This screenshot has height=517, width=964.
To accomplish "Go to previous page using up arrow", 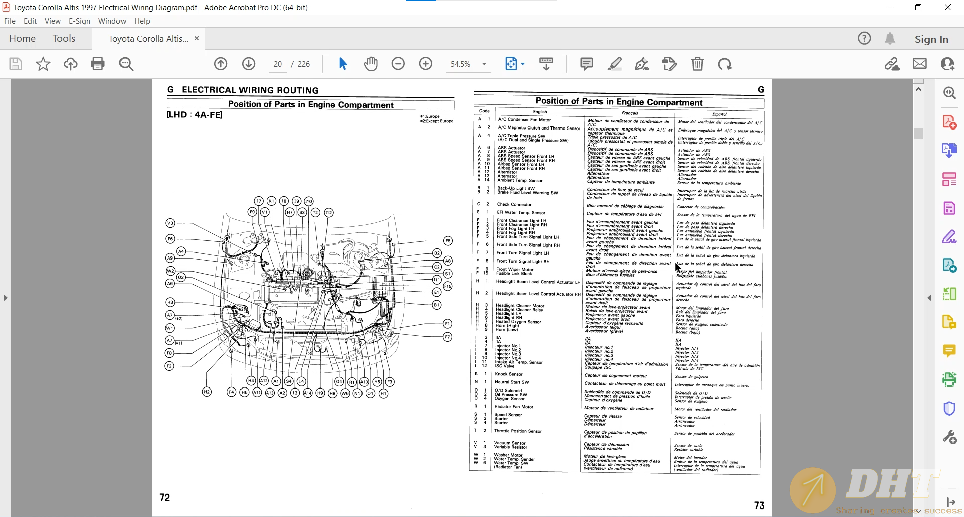I will (221, 64).
